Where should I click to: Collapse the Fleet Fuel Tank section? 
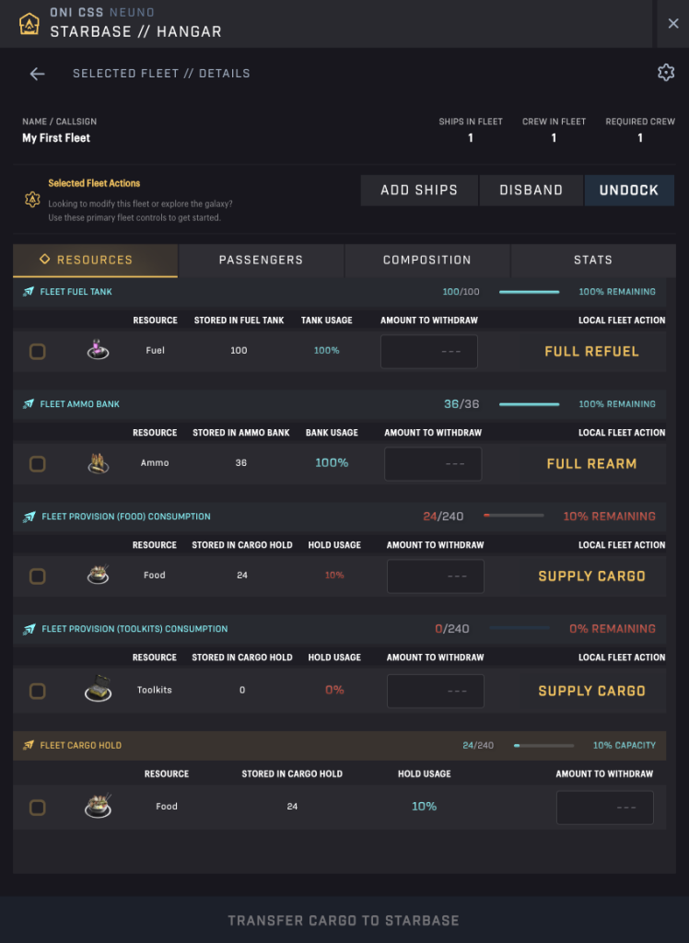click(76, 292)
